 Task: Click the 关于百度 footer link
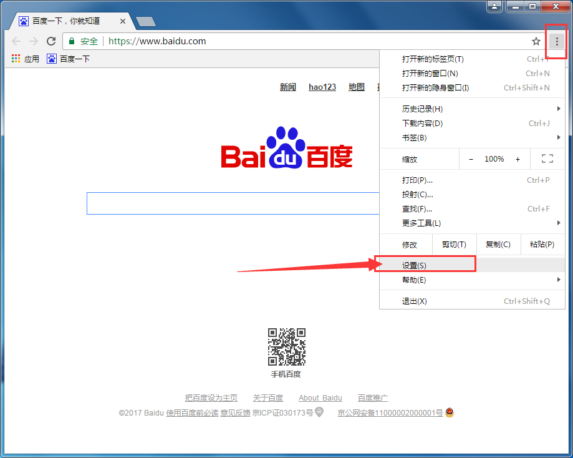click(267, 397)
